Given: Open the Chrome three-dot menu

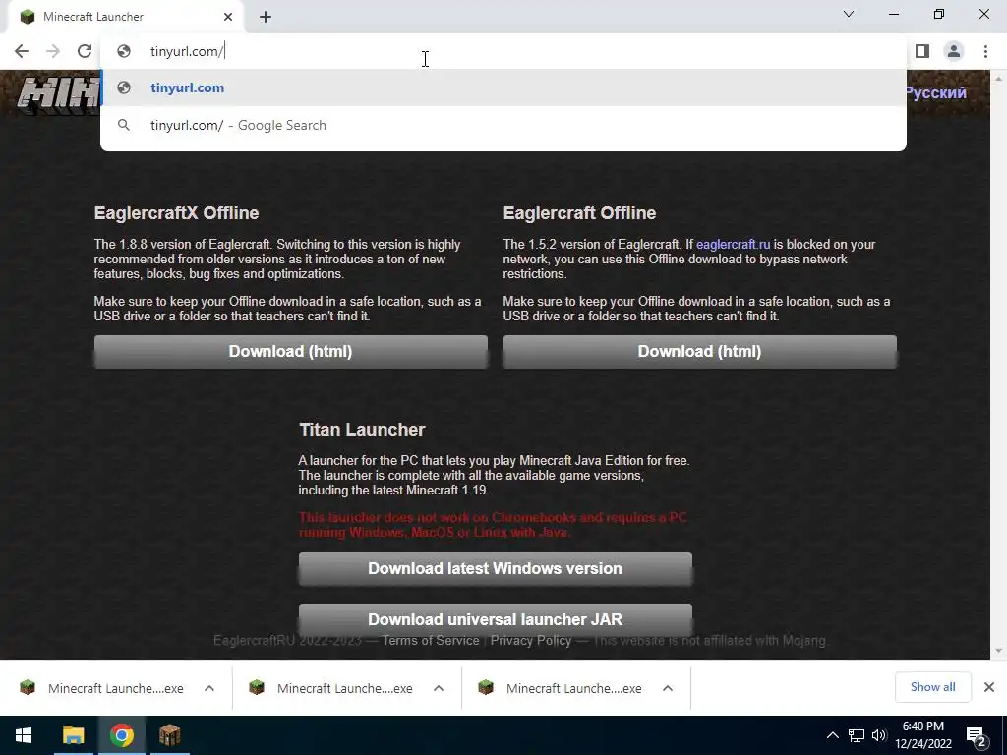Looking at the screenshot, I should point(985,51).
